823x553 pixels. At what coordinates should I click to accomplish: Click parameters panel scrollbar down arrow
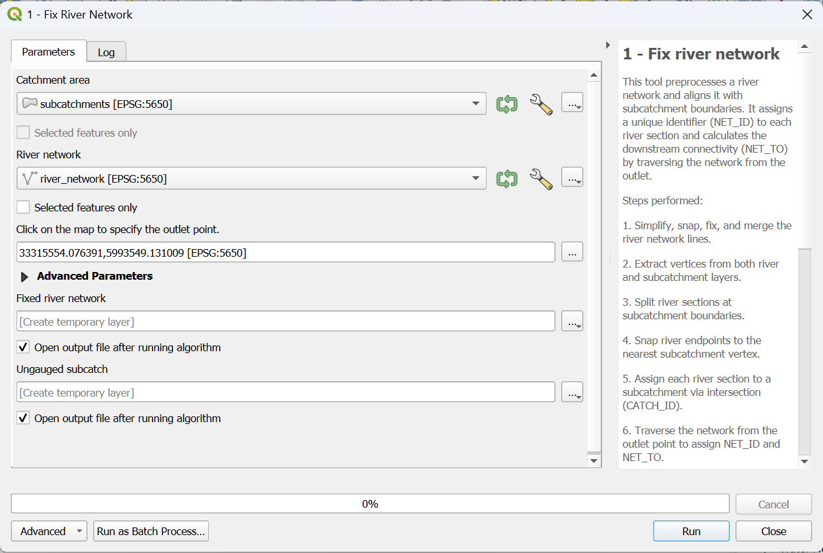pos(594,460)
